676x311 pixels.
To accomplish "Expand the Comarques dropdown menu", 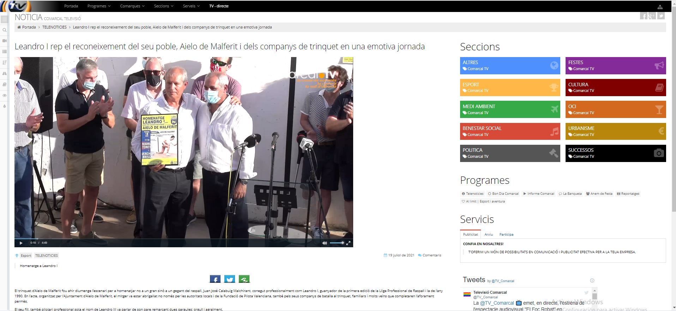I will tap(132, 6).
